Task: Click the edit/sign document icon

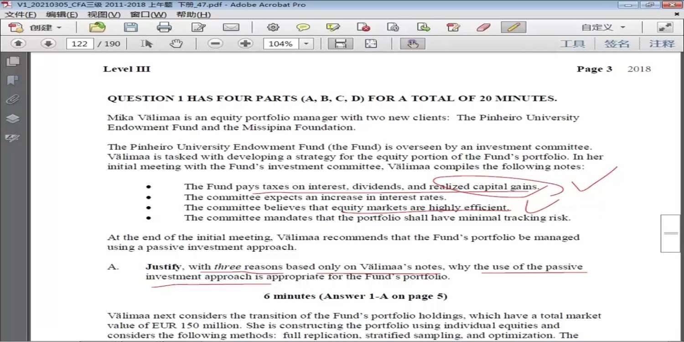Action: coord(199,27)
